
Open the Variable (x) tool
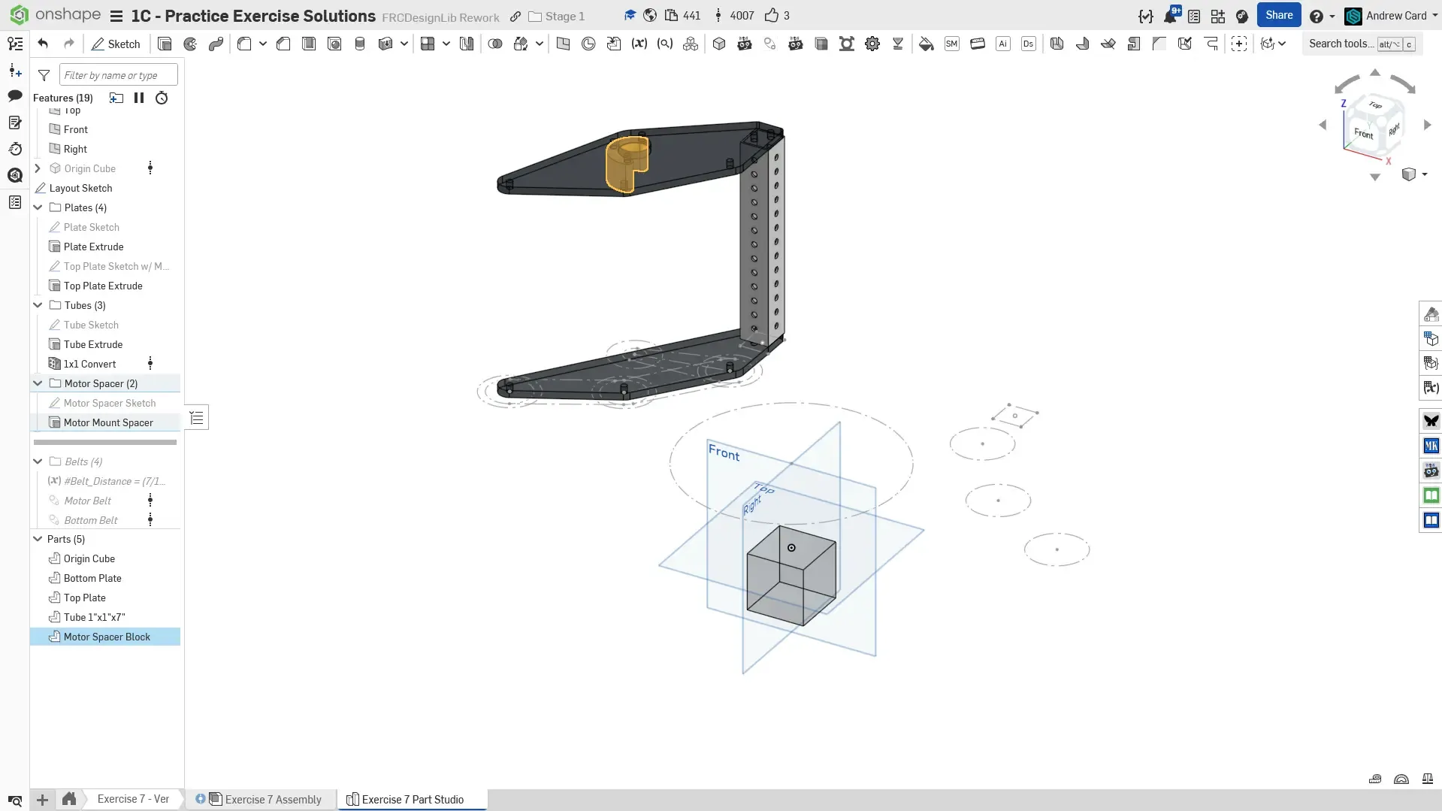[639, 44]
